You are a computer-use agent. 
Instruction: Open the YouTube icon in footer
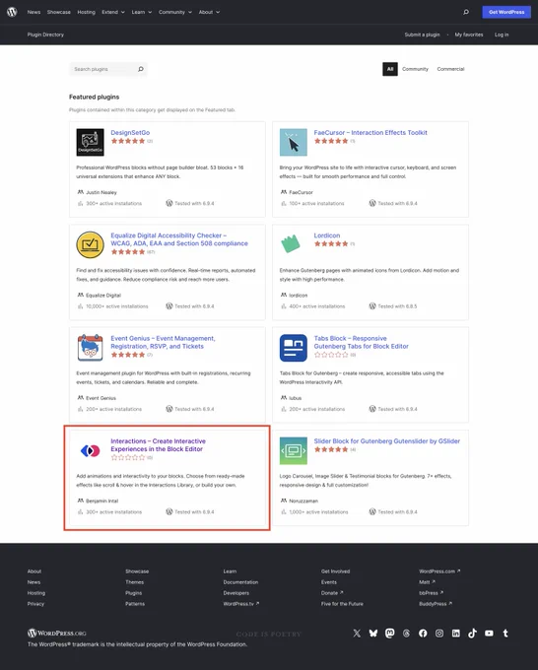click(489, 634)
